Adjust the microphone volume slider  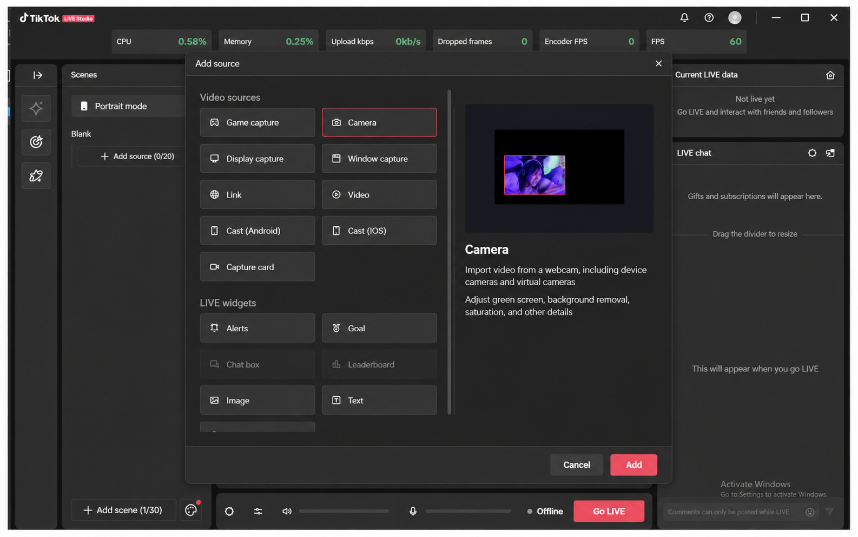pyautogui.click(x=468, y=511)
